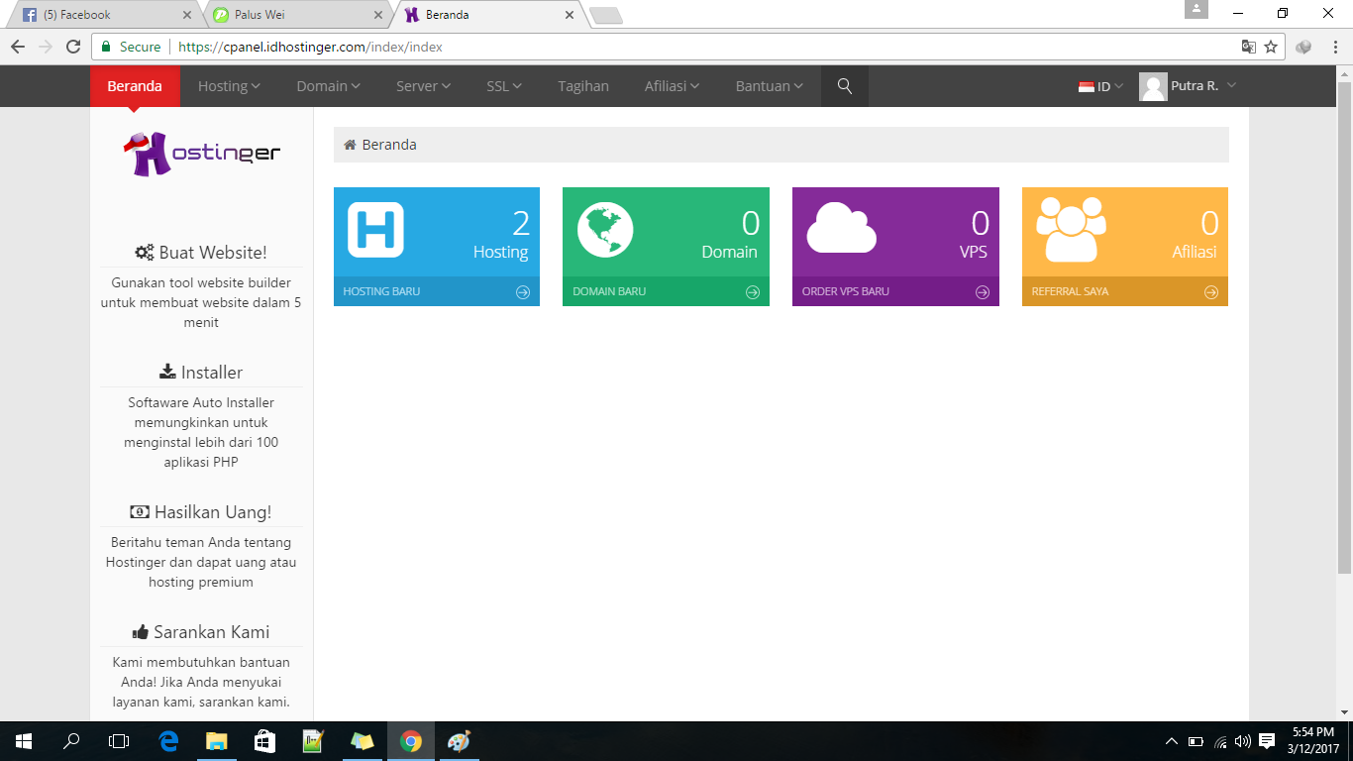
Task: Click the volume icon in system tray
Action: [x=1243, y=741]
